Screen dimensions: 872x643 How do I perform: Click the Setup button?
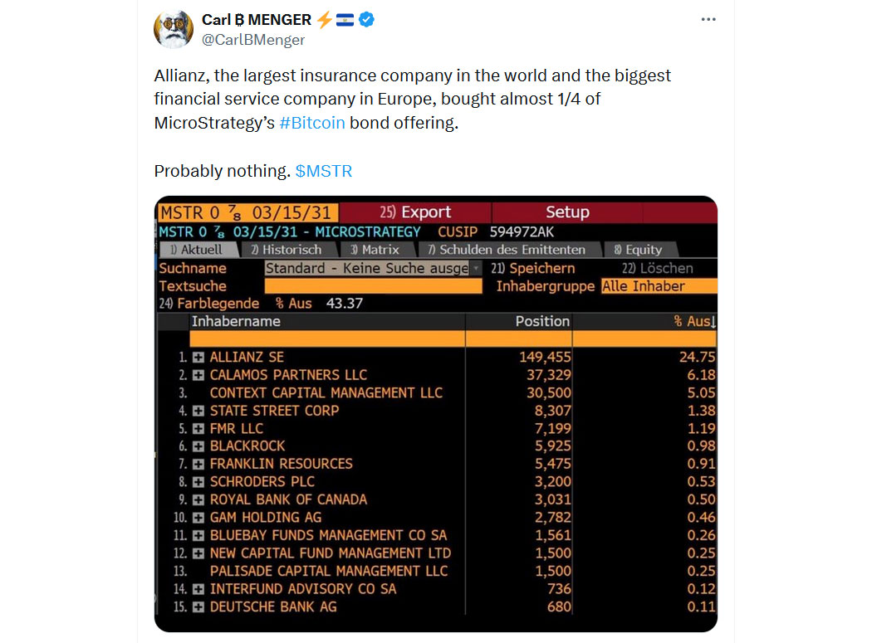(x=566, y=212)
